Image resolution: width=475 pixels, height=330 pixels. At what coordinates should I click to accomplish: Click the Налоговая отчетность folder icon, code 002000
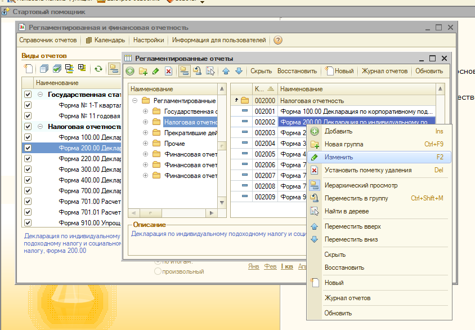pos(245,100)
